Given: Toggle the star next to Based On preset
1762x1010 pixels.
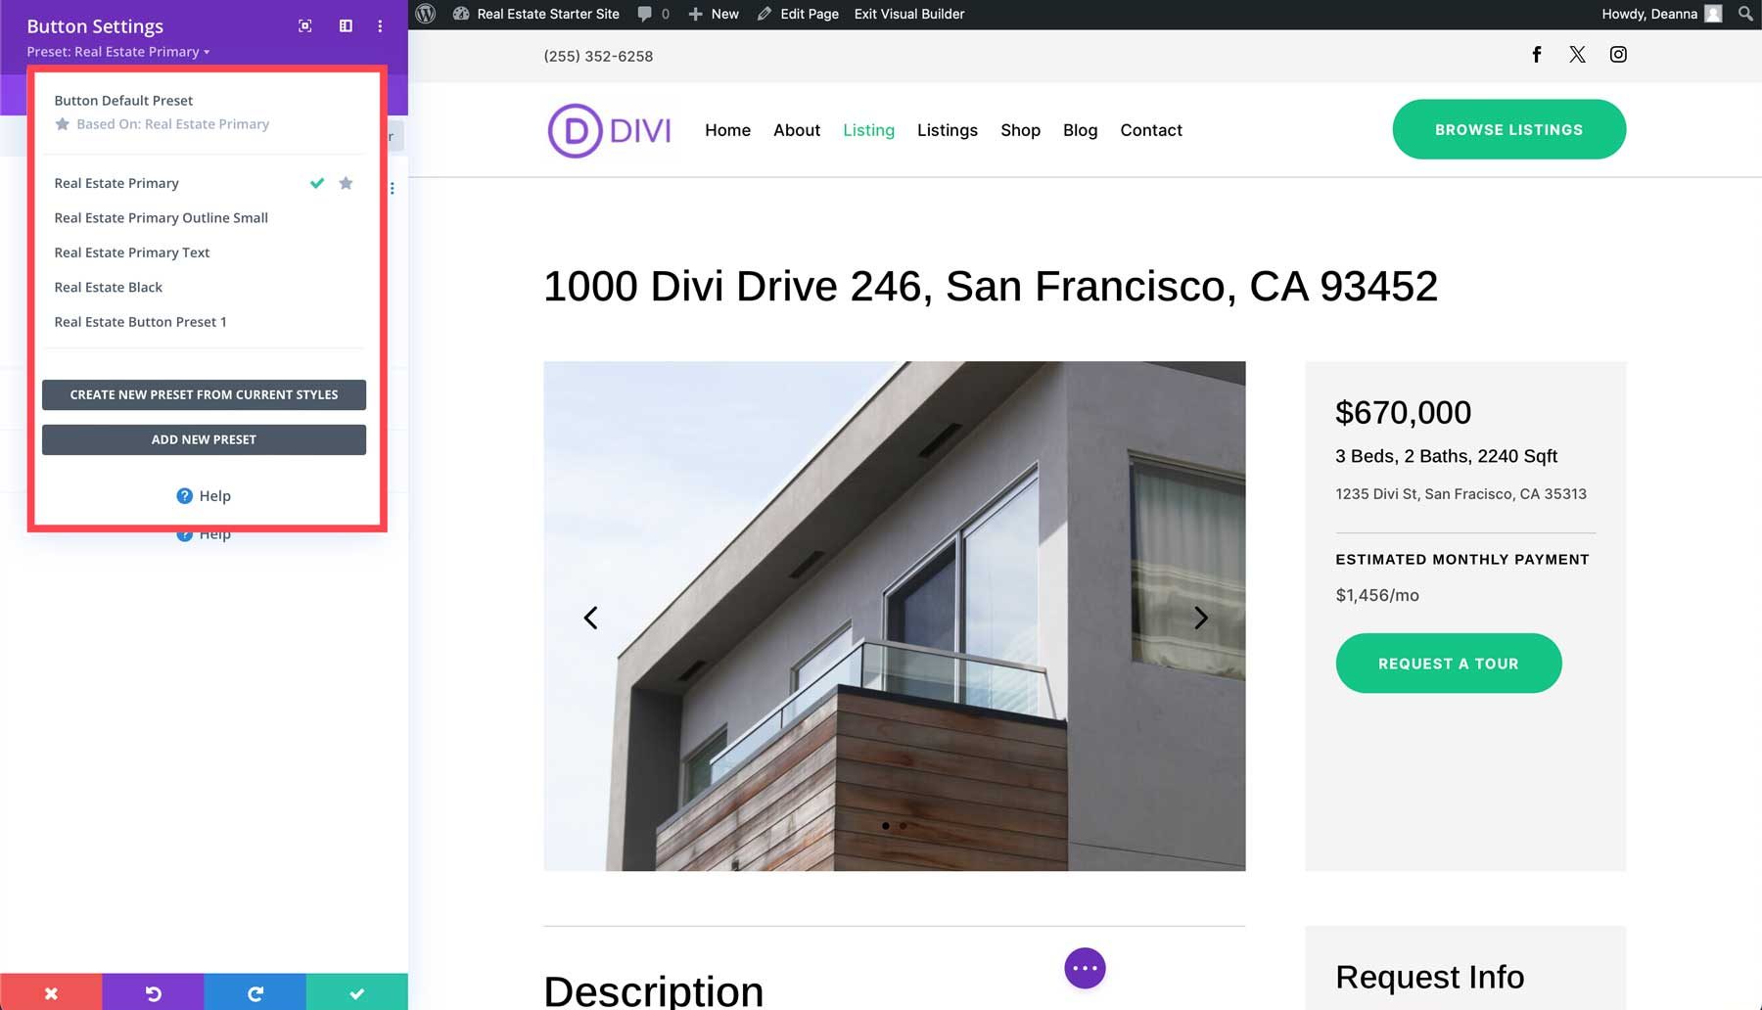Looking at the screenshot, I should (x=62, y=123).
